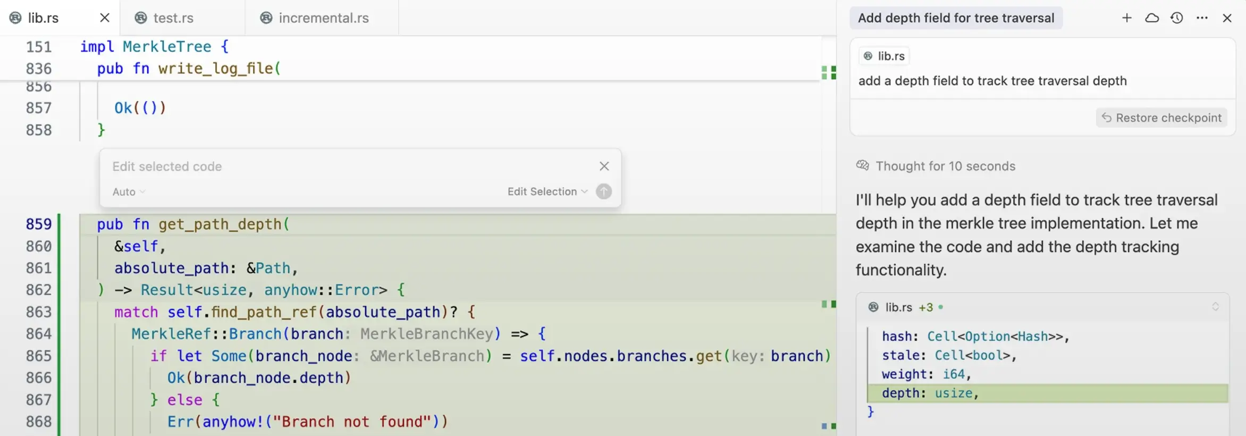Open the Auto model dropdown
Image resolution: width=1246 pixels, height=436 pixels.
tap(129, 192)
